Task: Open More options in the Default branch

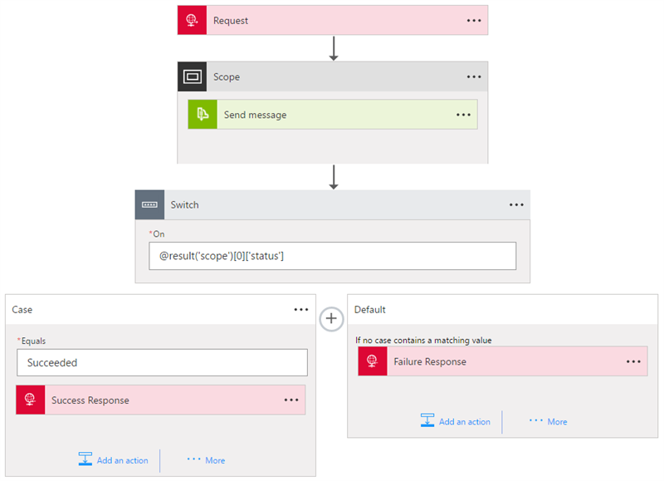Action: click(x=549, y=421)
